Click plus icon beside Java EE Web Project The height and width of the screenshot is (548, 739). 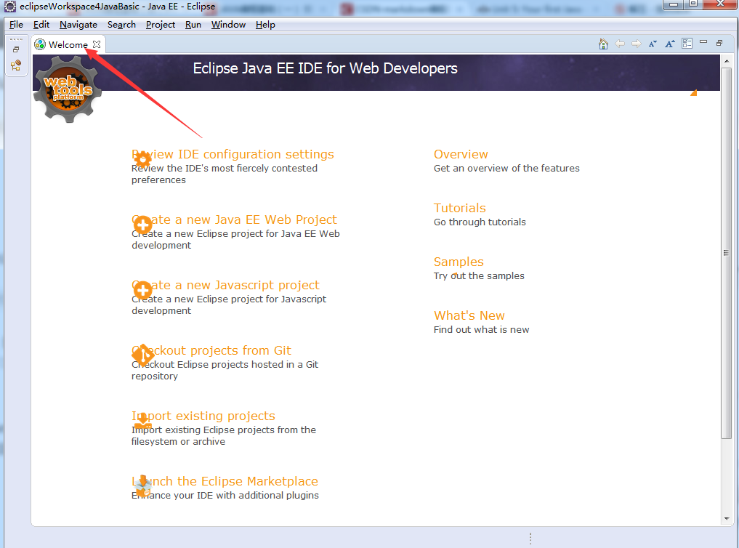[143, 225]
